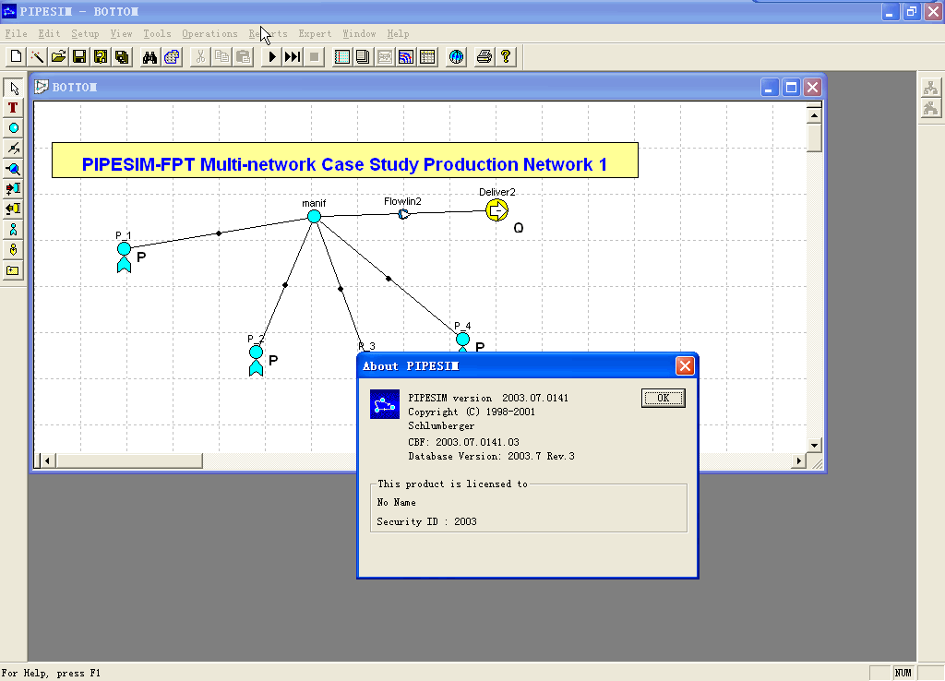Click lower network icon in right panel
Image resolution: width=945 pixels, height=681 pixels.
coord(930,109)
